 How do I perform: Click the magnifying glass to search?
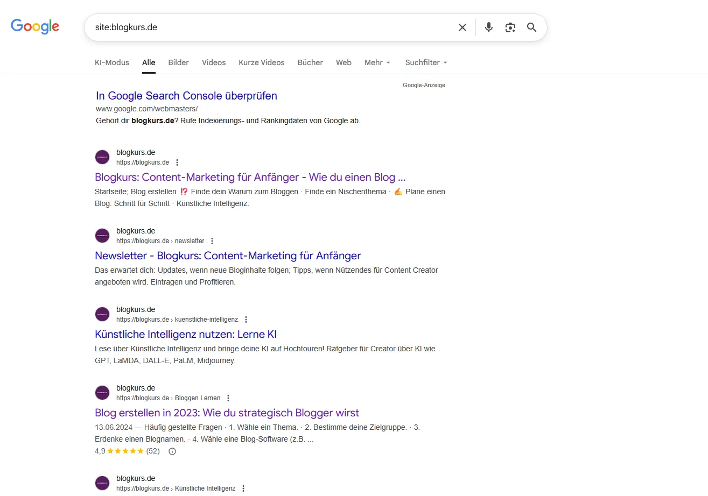531,27
